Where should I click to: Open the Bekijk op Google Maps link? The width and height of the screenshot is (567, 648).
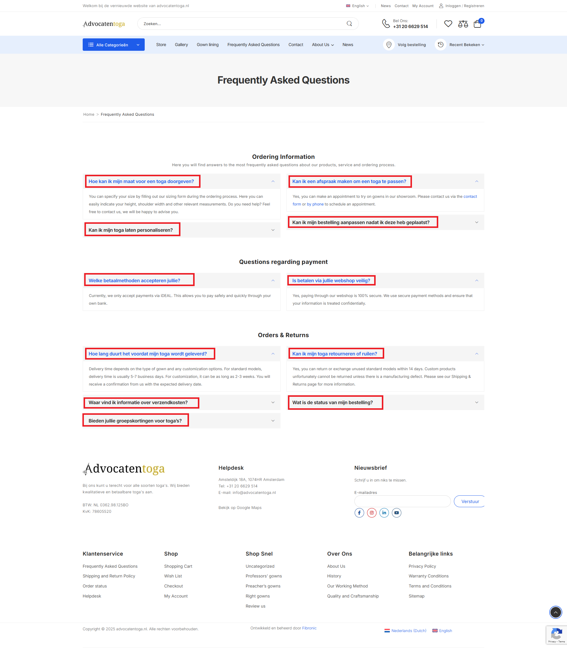[x=239, y=507]
